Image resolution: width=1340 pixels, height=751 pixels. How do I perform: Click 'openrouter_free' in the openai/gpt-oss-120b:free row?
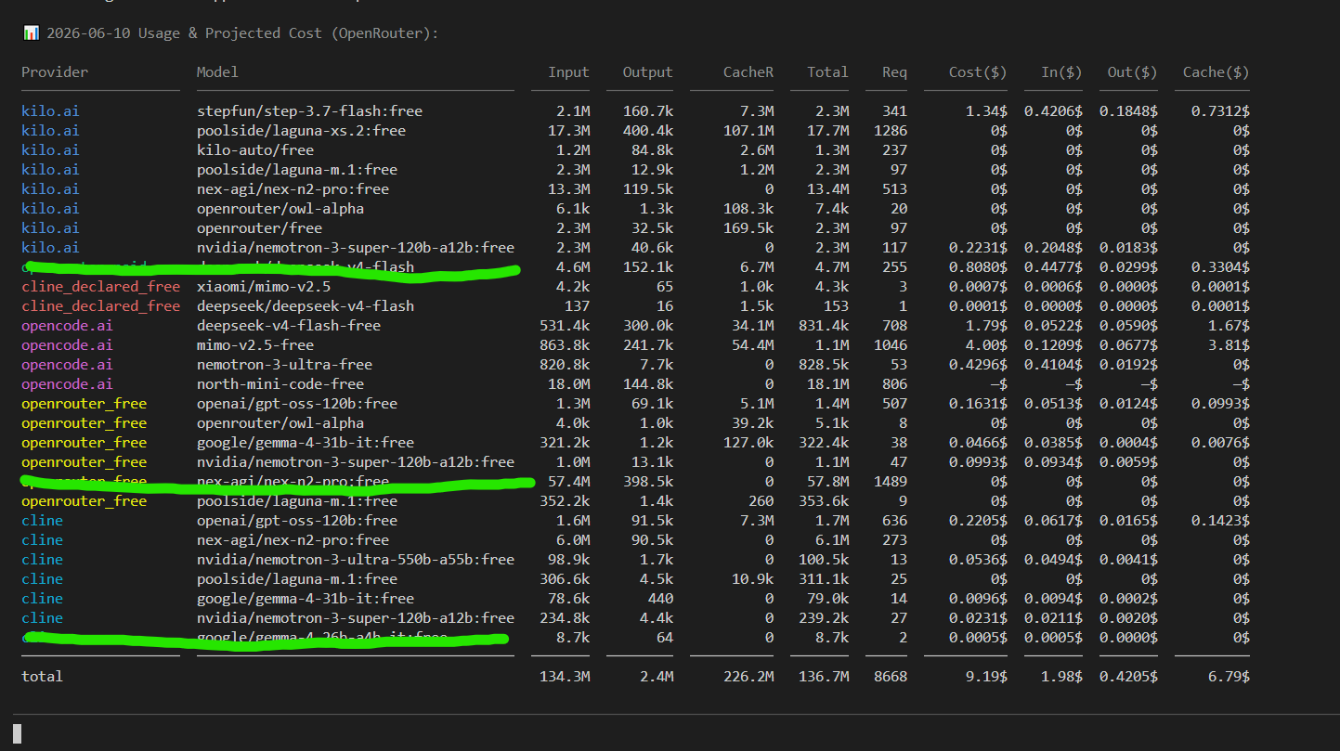click(84, 404)
